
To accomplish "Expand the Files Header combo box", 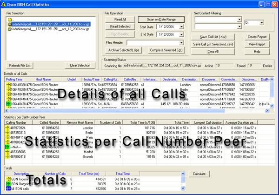I will coord(180,42).
